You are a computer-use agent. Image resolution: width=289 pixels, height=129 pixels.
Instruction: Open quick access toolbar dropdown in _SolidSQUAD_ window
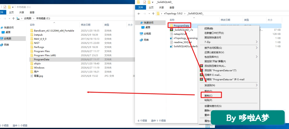click(153, 2)
